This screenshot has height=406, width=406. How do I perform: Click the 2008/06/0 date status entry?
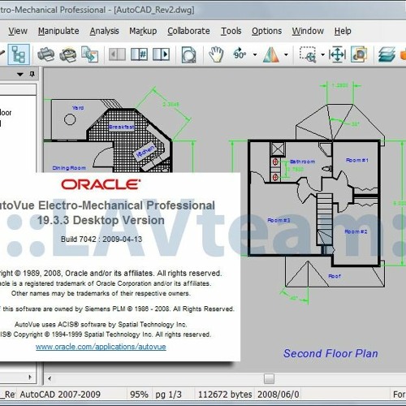279,395
